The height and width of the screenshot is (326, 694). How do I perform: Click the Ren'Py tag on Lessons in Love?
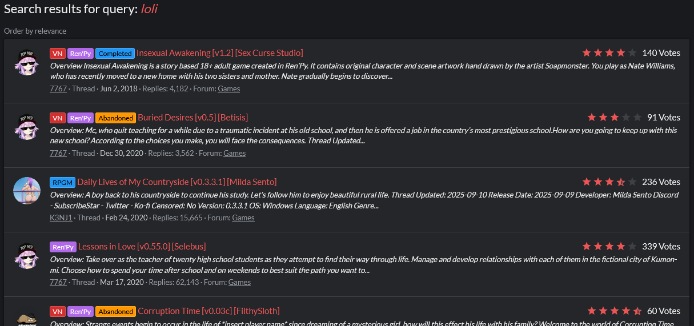63,247
